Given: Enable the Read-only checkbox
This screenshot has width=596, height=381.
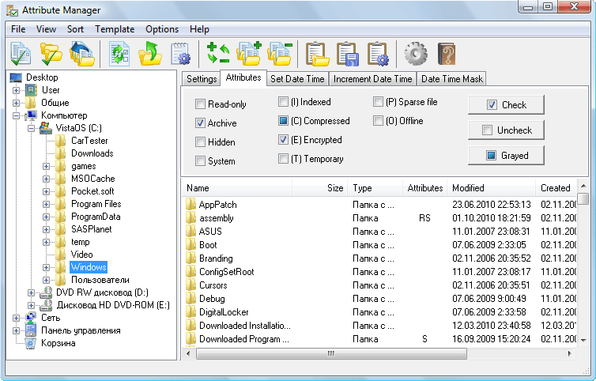Looking at the screenshot, I should click(x=201, y=104).
